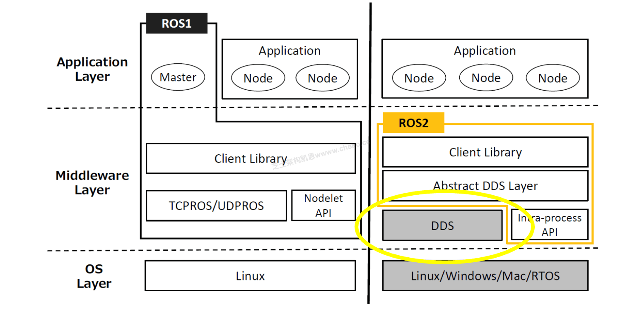Click the TCPROS/UDPROS box

[216, 206]
